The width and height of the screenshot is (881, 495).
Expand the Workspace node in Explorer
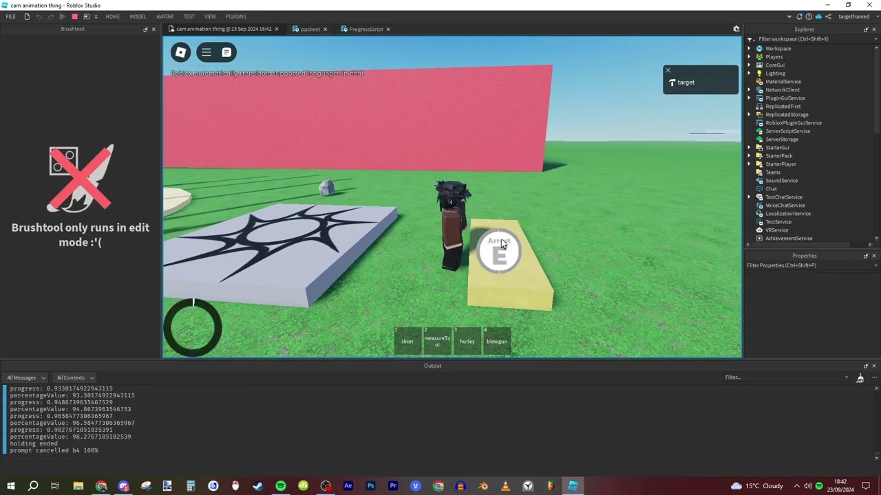750,49
